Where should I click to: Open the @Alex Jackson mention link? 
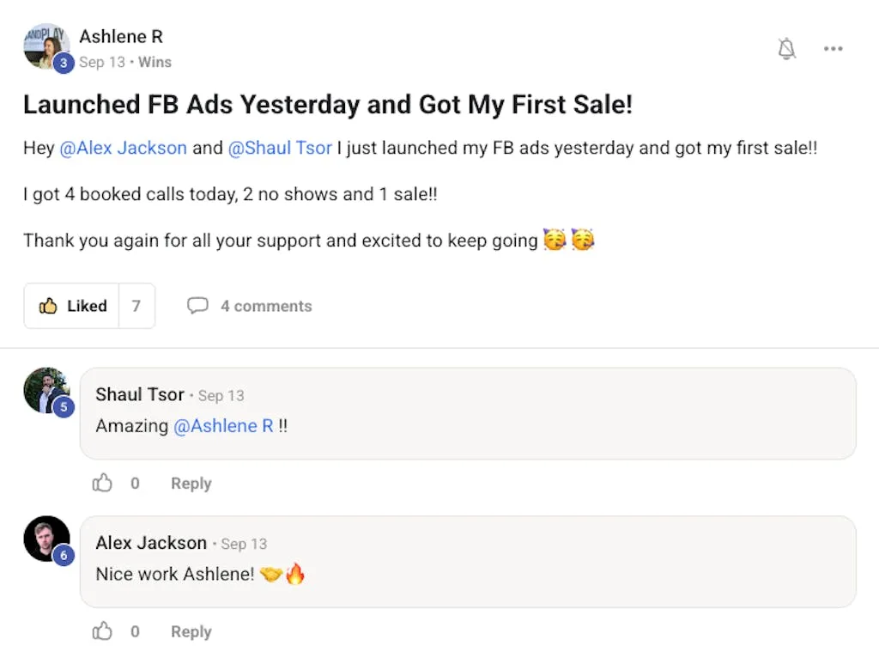[x=124, y=148]
